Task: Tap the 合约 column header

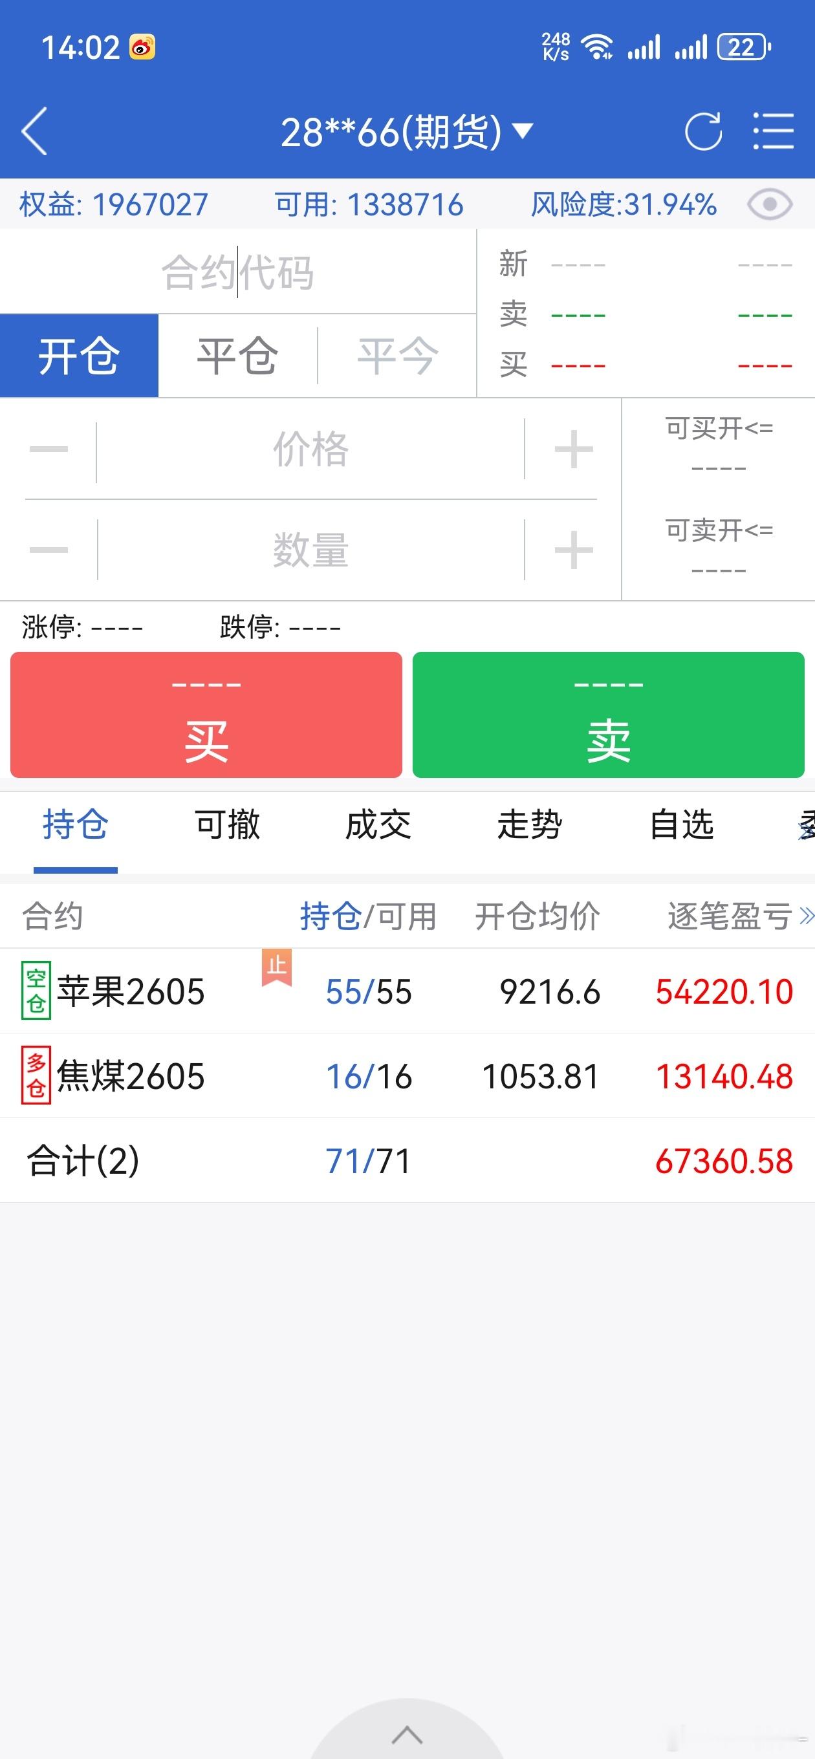Action: (x=52, y=916)
